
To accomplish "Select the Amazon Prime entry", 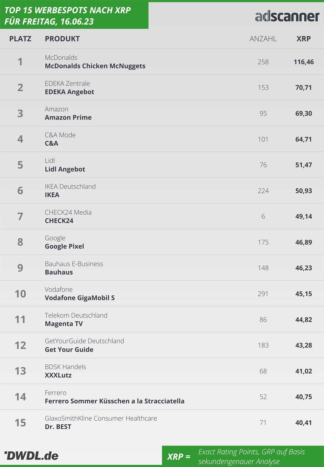I will pos(68,118).
